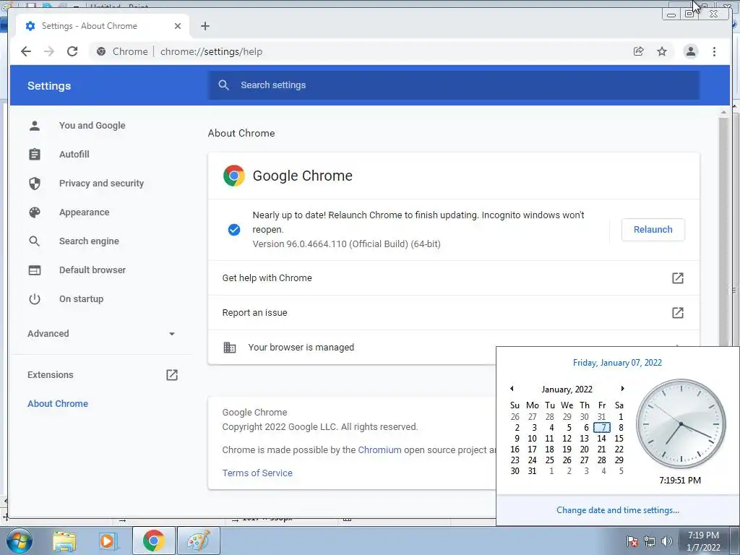Click the share page icon in address bar
740x555 pixels.
[639, 51]
